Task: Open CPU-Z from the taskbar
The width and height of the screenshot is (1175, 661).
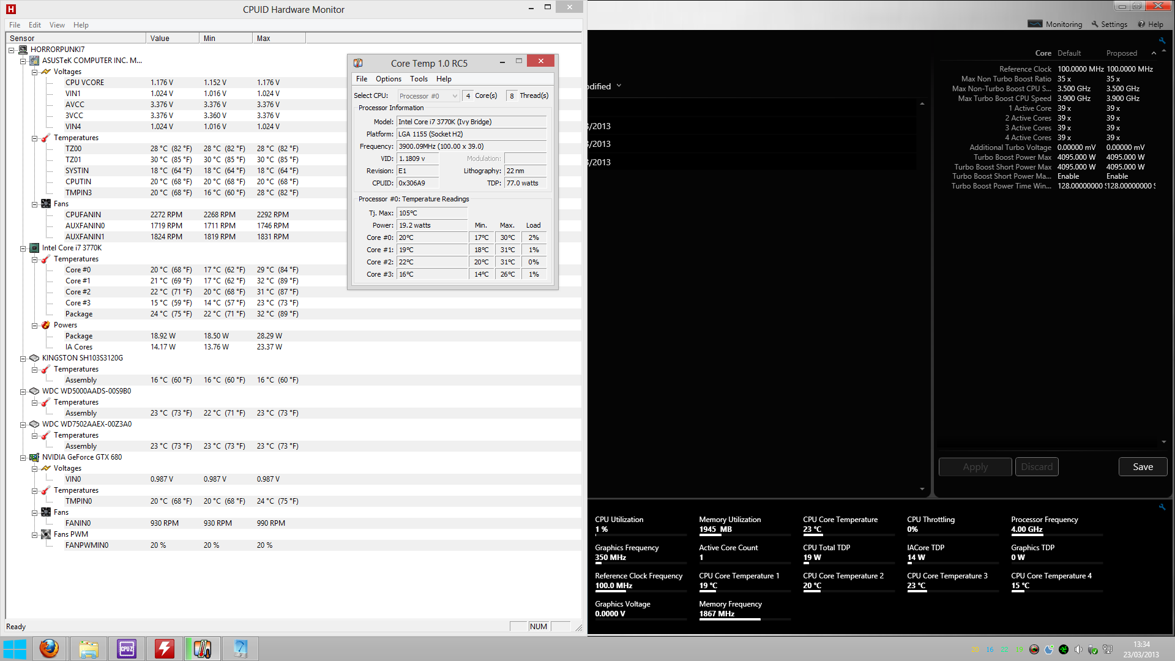Action: [x=127, y=649]
